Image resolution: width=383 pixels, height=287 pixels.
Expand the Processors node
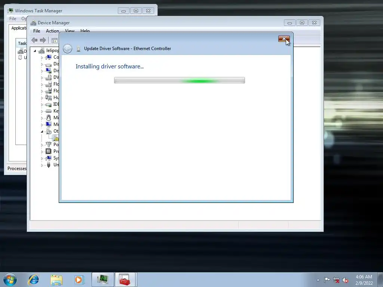[42, 152]
